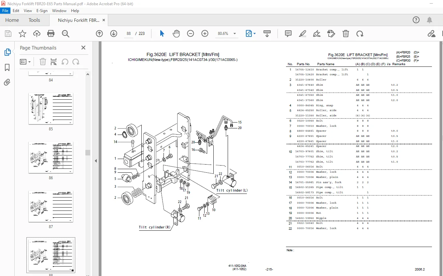The height and width of the screenshot is (276, 443).
Task: Click 'Tilt cylinder (L)' label in diagram
Action: (x=232, y=190)
